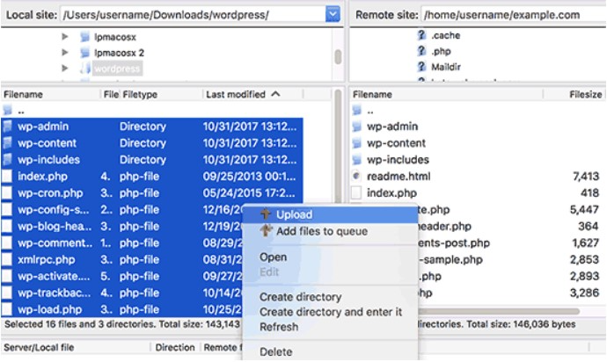
Task: Click remote wp-content folder icon
Action: (x=356, y=142)
